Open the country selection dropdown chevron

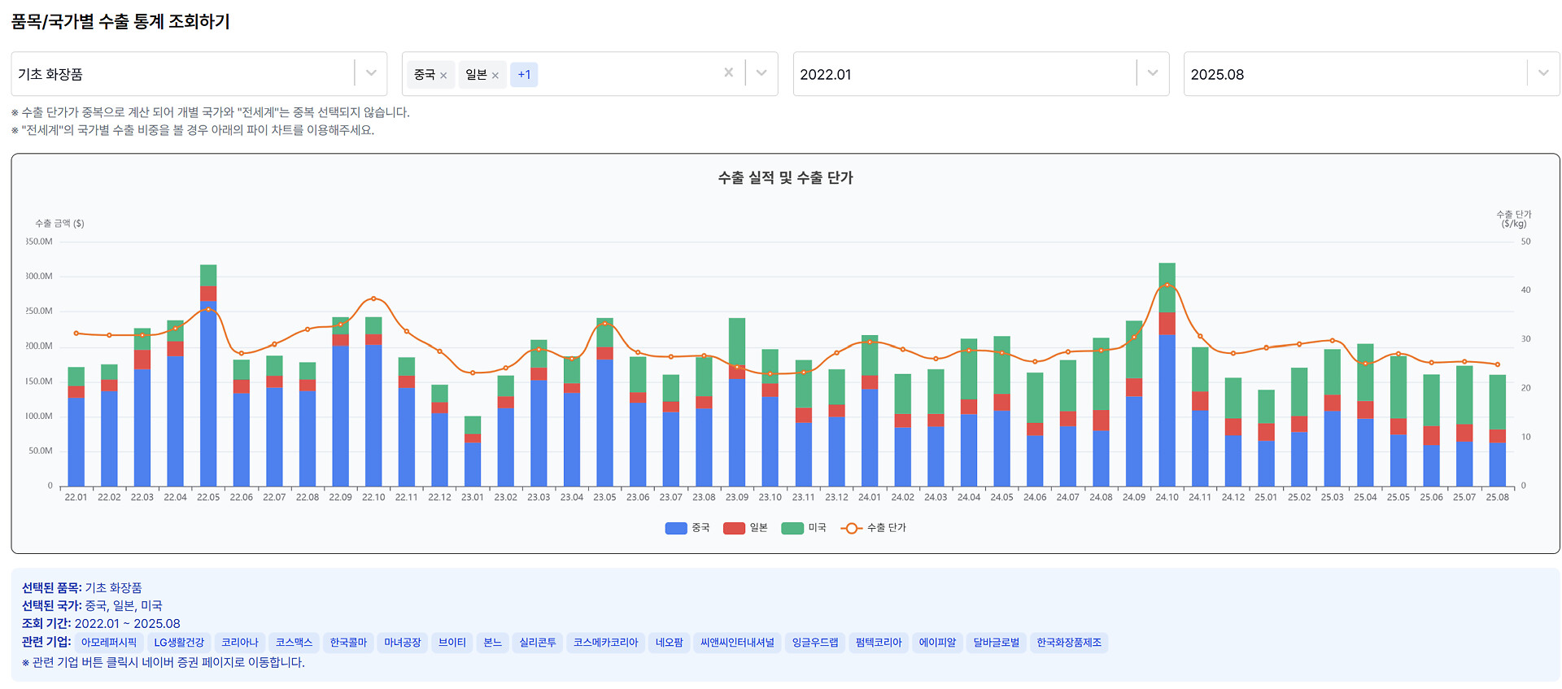761,73
